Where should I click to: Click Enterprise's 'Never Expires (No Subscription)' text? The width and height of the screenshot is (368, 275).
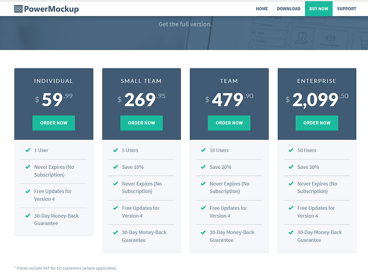tap(317, 188)
